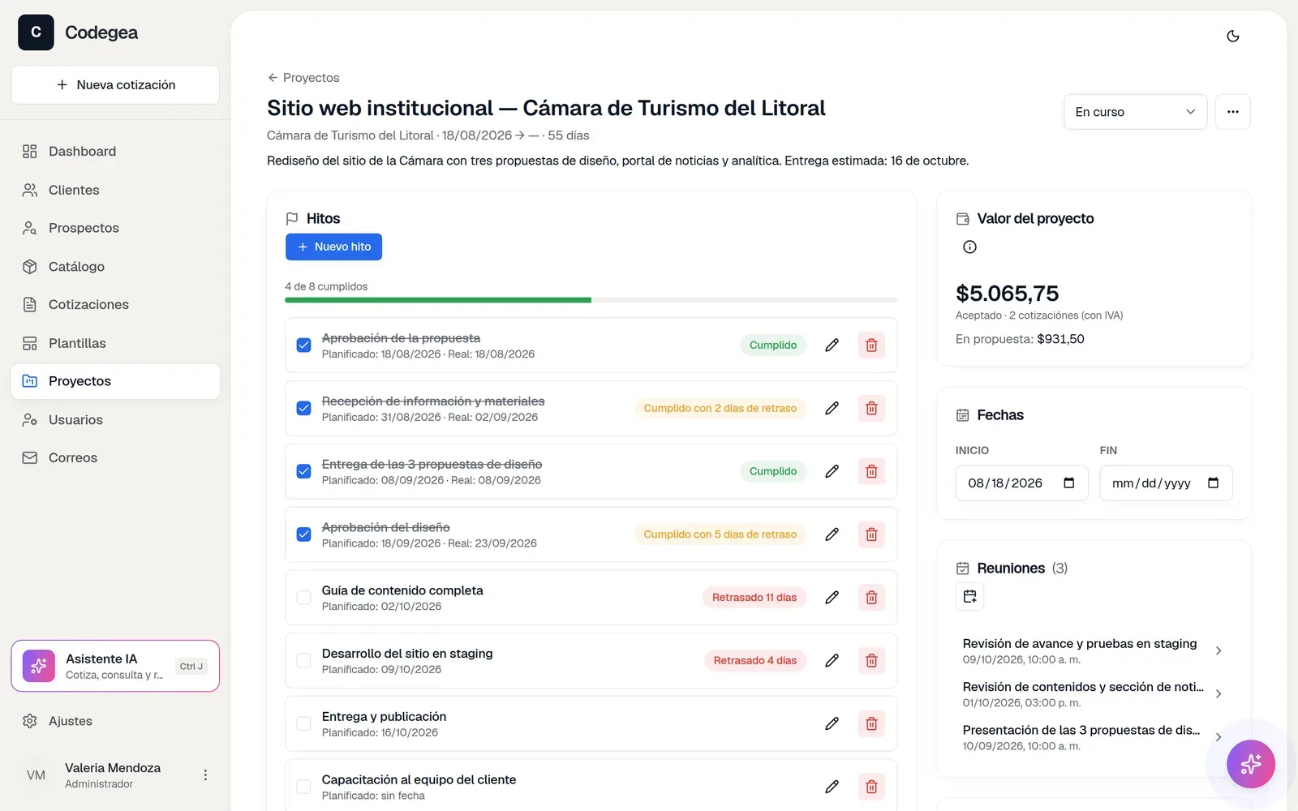Edit the Recepción de información y materiales milestone
The image size is (1298, 811).
click(x=832, y=408)
